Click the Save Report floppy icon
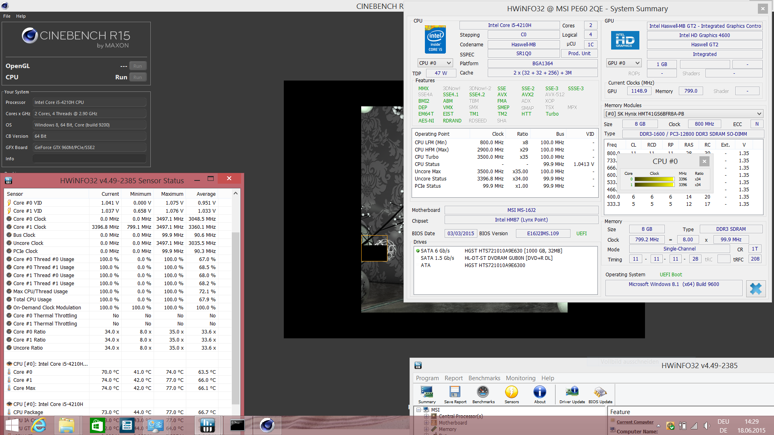This screenshot has width=774, height=435. click(455, 395)
